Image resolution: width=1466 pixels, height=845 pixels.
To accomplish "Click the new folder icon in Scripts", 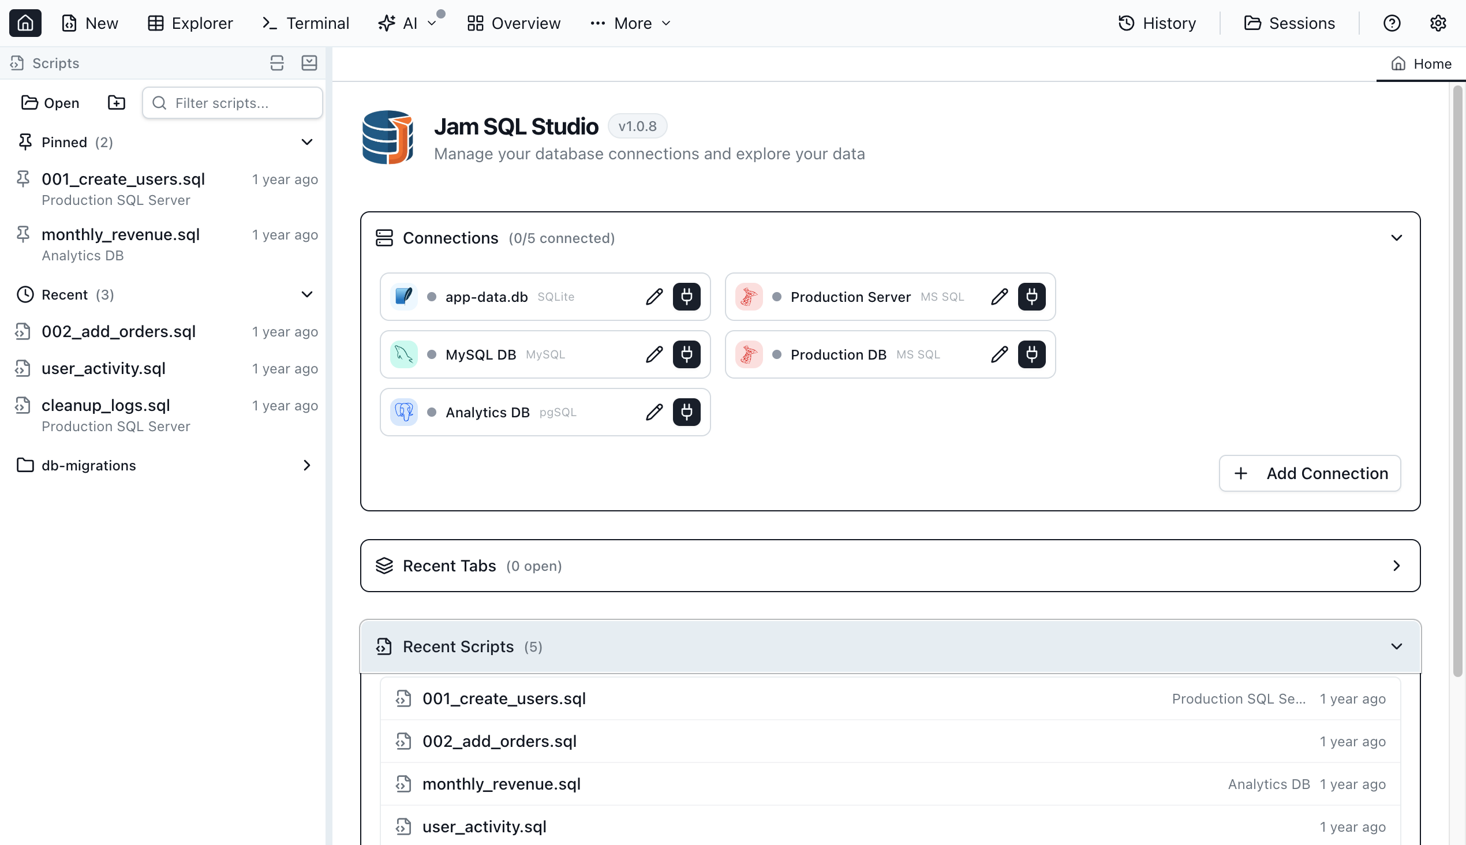I will coord(116,103).
